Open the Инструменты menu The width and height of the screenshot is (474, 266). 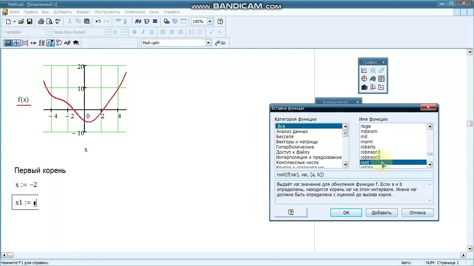pos(107,12)
